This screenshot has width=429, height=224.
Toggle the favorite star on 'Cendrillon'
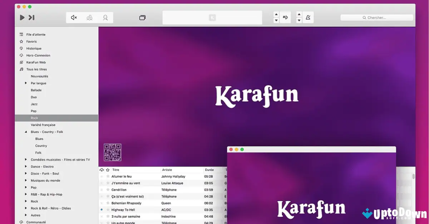pyautogui.click(x=108, y=190)
